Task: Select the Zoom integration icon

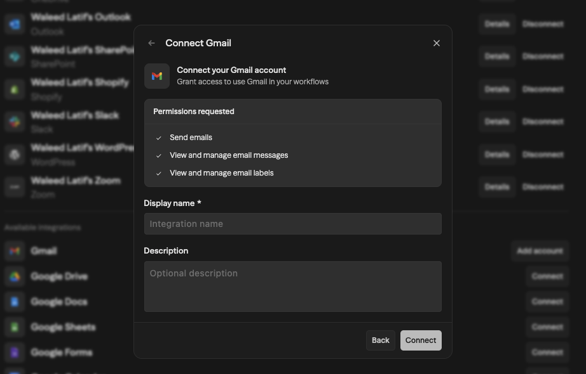Action: click(15, 186)
